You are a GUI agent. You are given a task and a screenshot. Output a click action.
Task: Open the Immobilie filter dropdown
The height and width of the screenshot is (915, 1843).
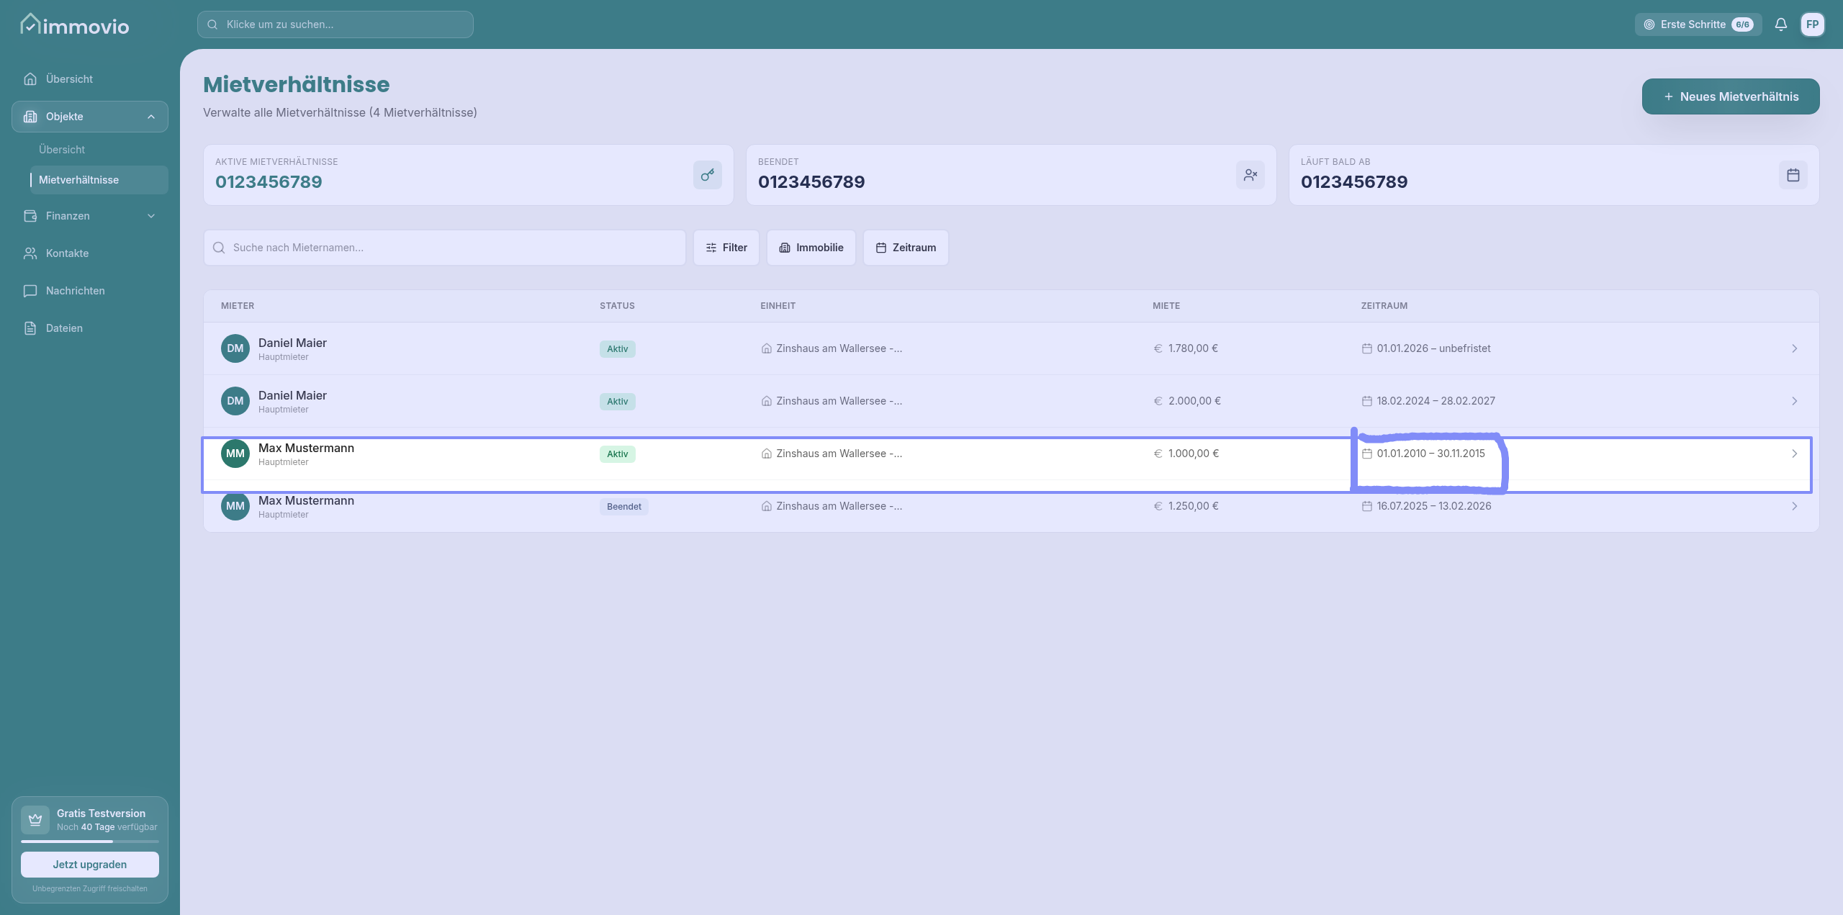(x=811, y=248)
